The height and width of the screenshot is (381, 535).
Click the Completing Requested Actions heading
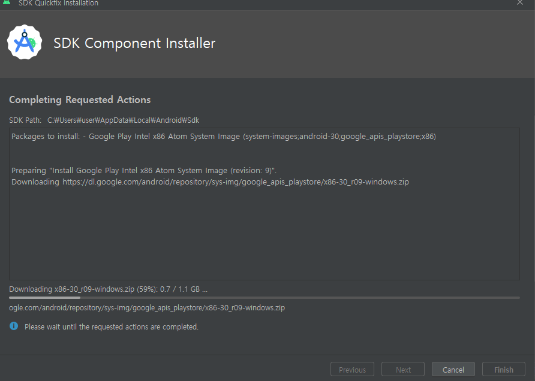80,100
